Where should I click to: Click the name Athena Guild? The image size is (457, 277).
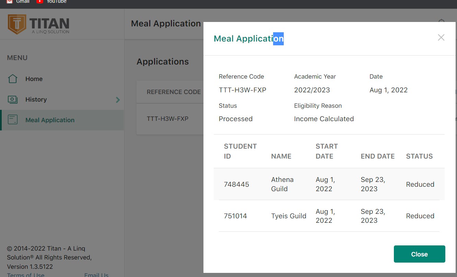pos(282,184)
